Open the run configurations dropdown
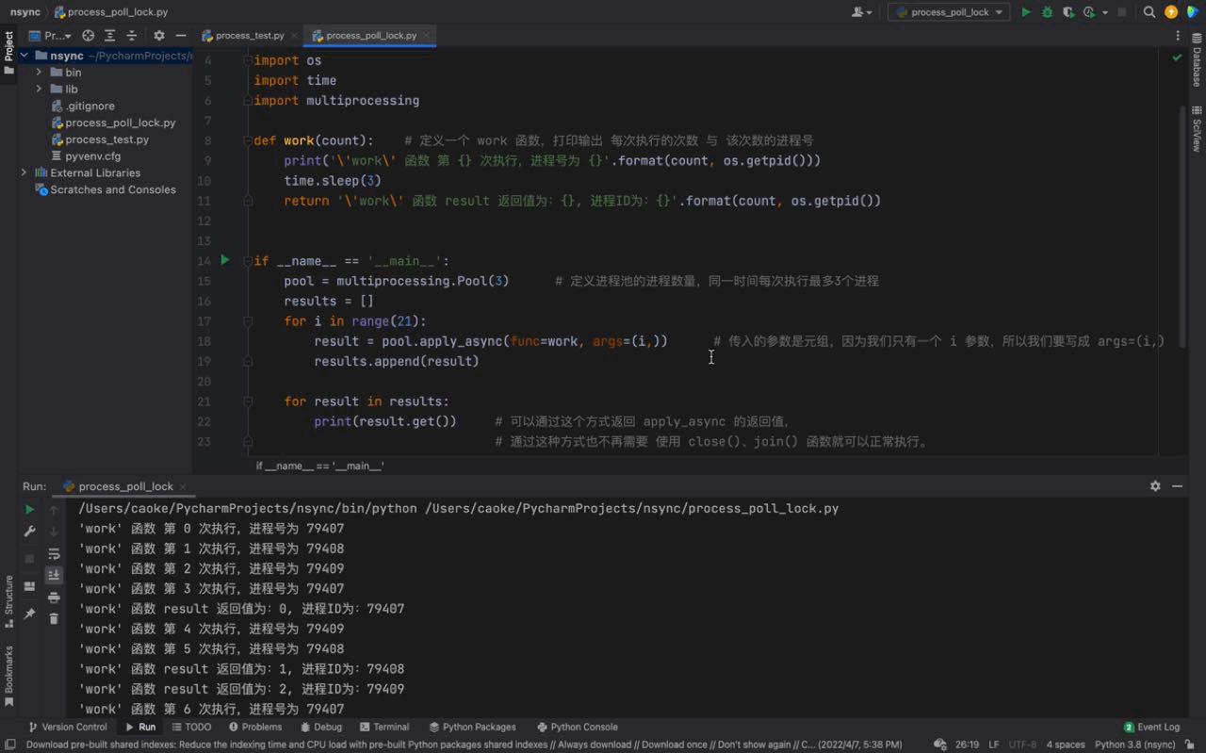This screenshot has height=753, width=1206. pos(948,12)
